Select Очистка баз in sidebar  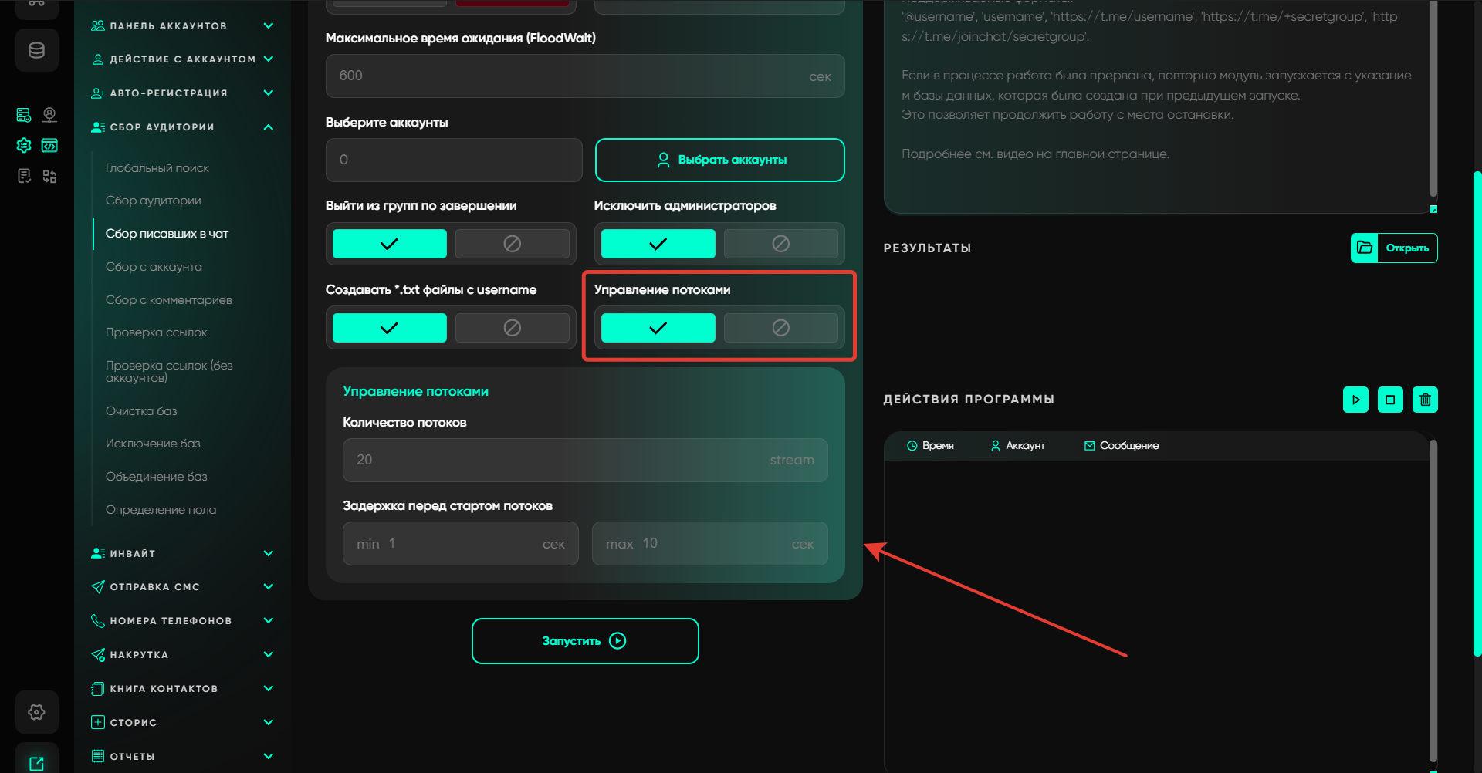pyautogui.click(x=141, y=411)
